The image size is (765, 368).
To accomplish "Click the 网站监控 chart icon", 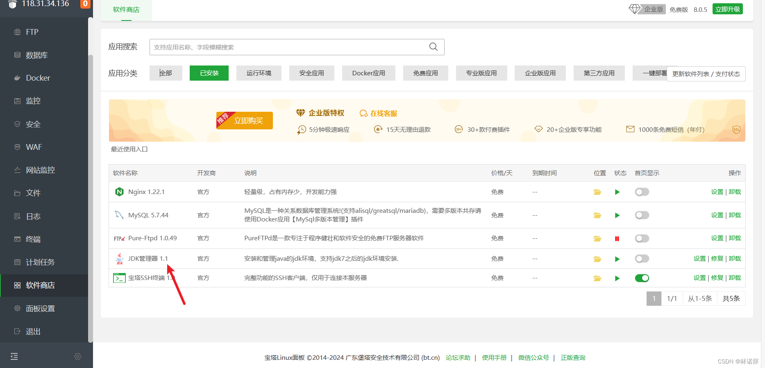I will (x=17, y=170).
